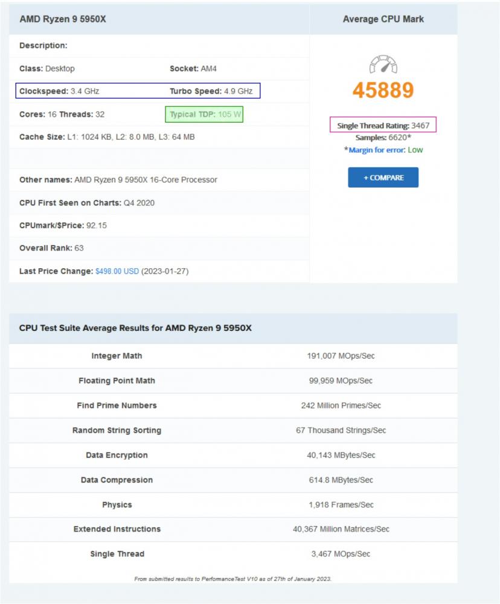
Task: Click the Find Prime Numbers label
Action: point(117,406)
